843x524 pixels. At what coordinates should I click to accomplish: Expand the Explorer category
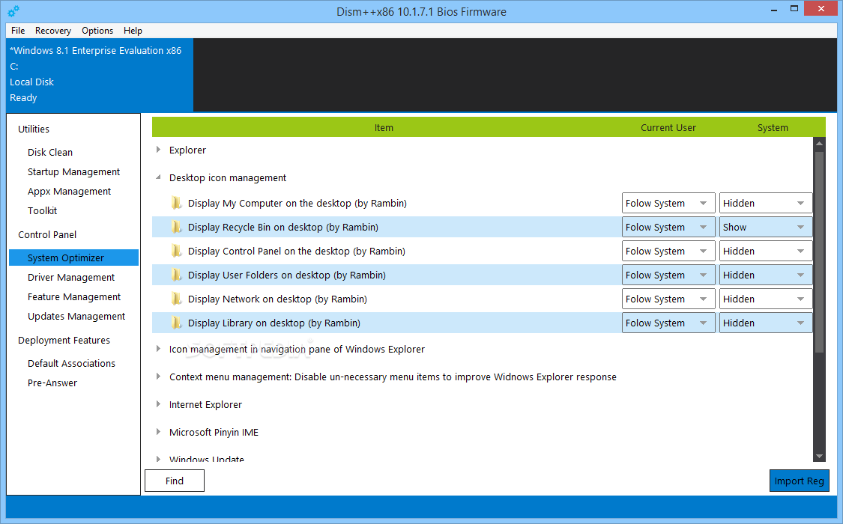(158, 150)
